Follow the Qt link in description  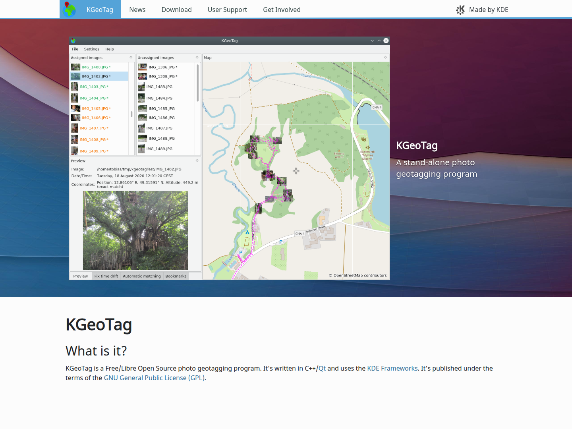tap(322, 368)
